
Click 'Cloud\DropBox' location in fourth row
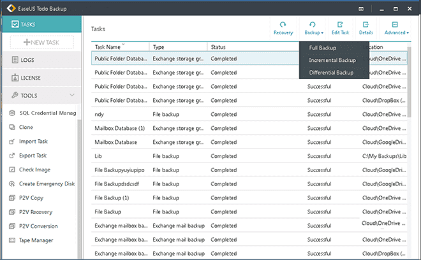click(383, 100)
